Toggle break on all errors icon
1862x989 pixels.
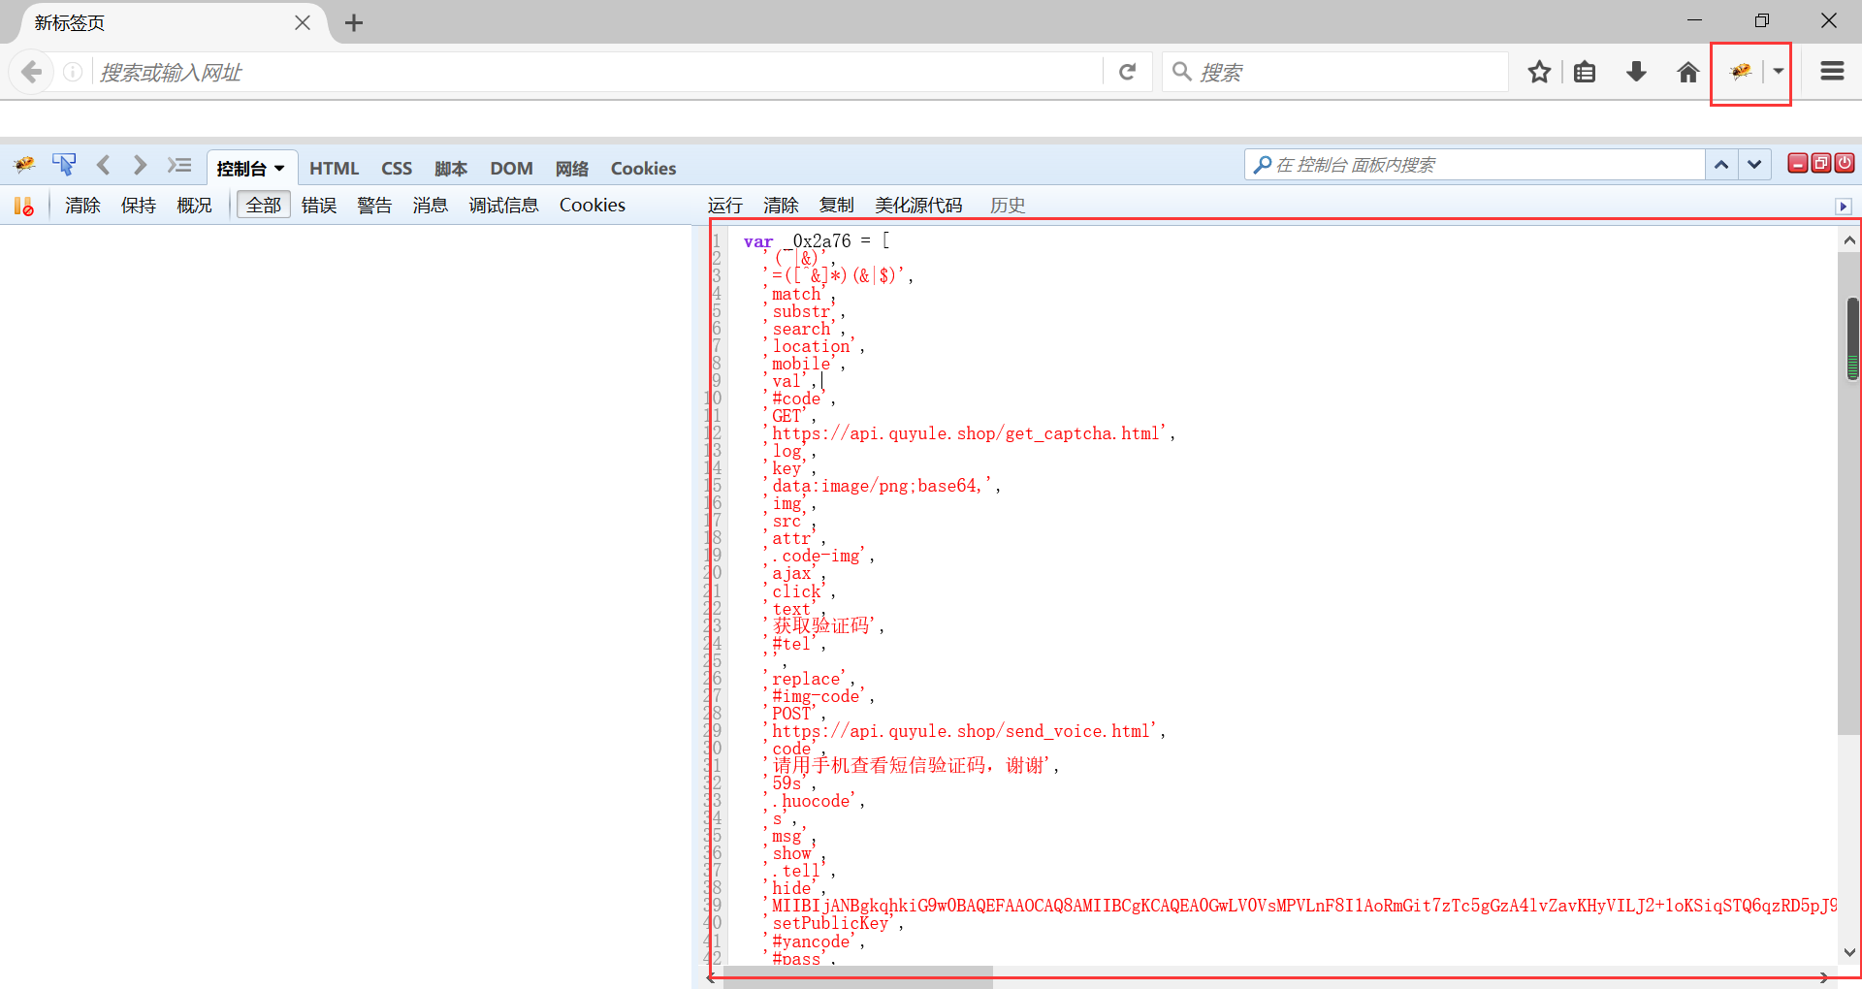pyautogui.click(x=23, y=206)
